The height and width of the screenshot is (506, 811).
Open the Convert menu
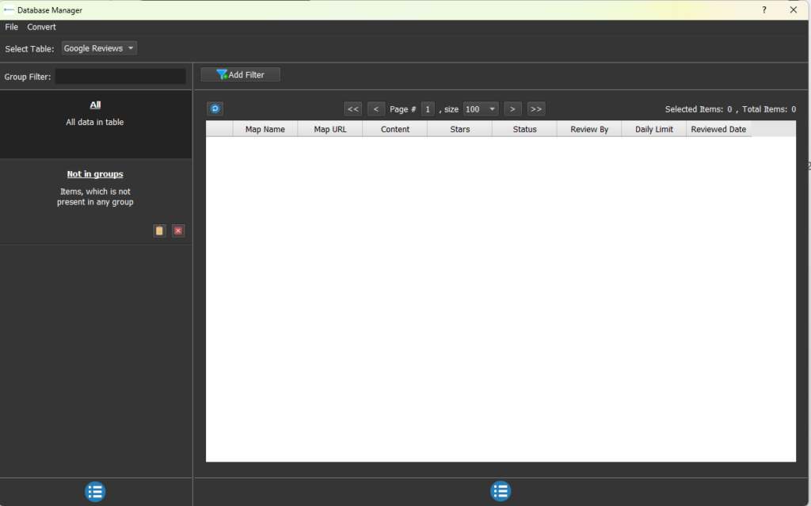tap(41, 27)
